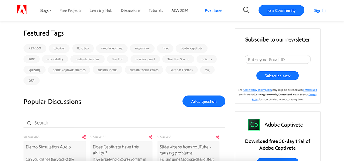Image resolution: width=344 pixels, height=161 pixels.
Task: Open the site search magnifier icon
Action: tap(246, 10)
